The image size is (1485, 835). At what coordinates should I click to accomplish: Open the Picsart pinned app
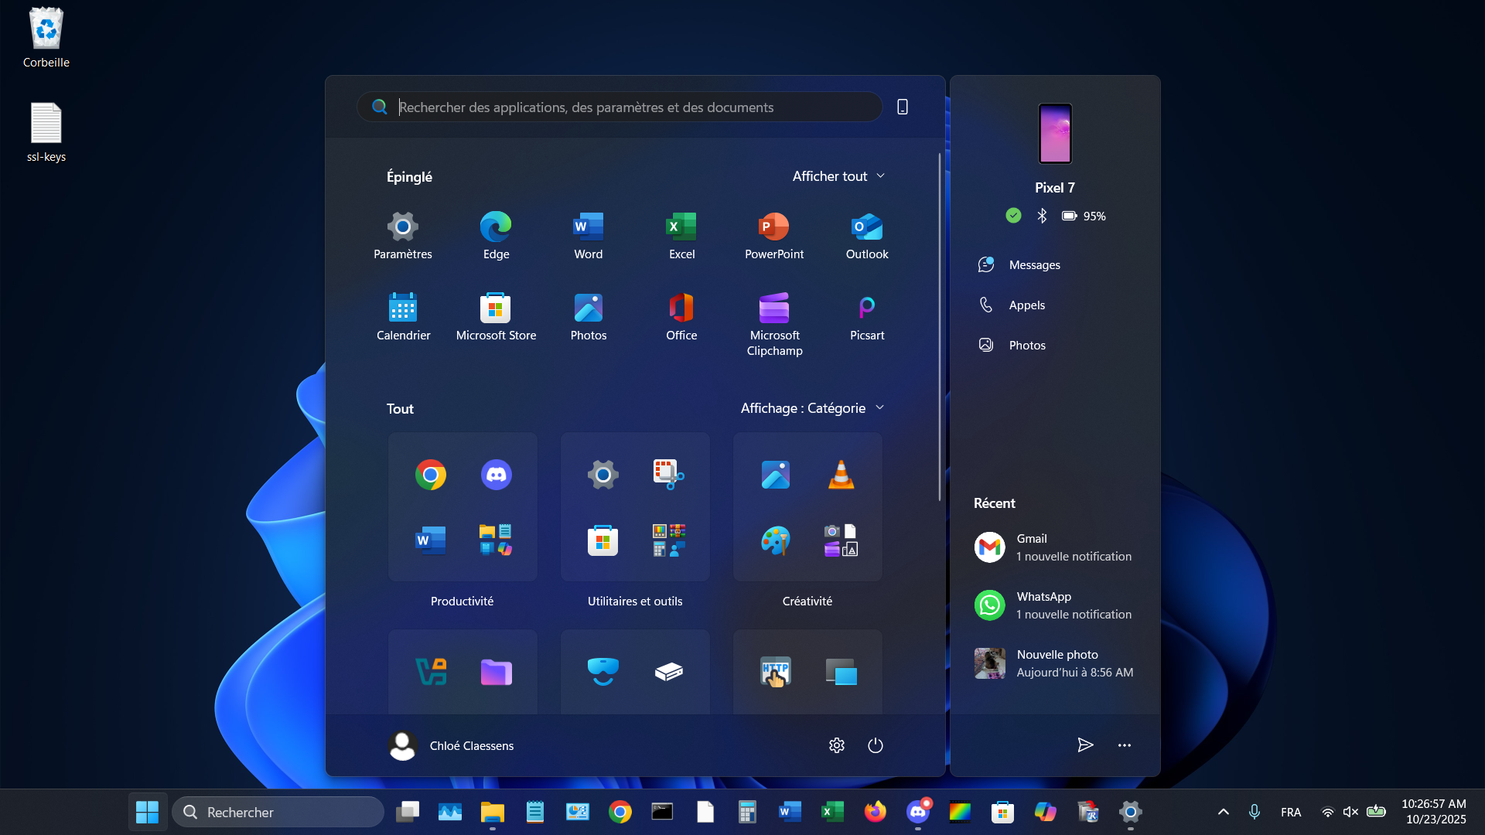(x=866, y=317)
